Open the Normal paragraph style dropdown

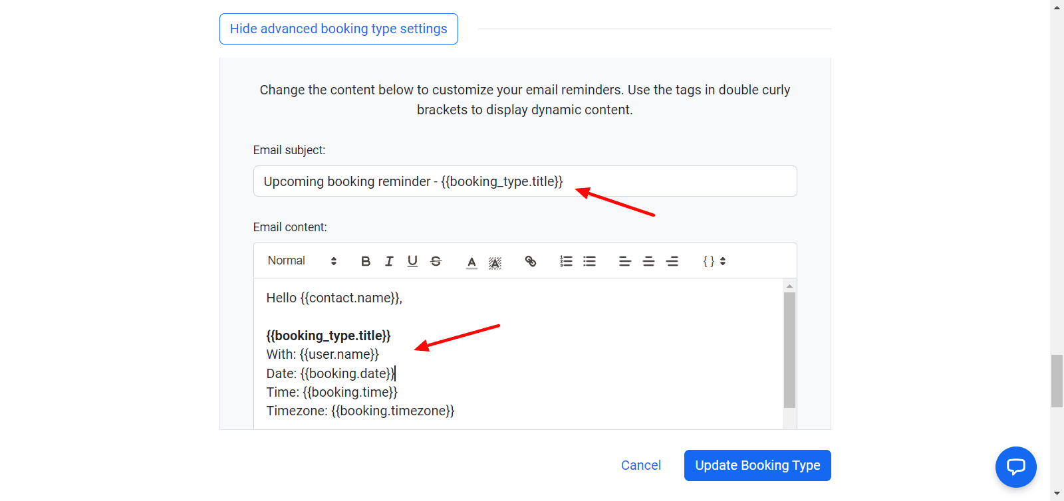click(302, 260)
